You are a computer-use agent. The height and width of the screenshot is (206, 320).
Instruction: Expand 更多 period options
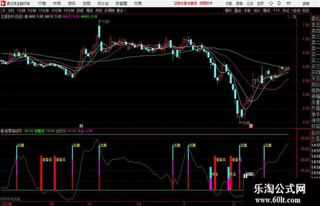pyautogui.click(x=121, y=10)
